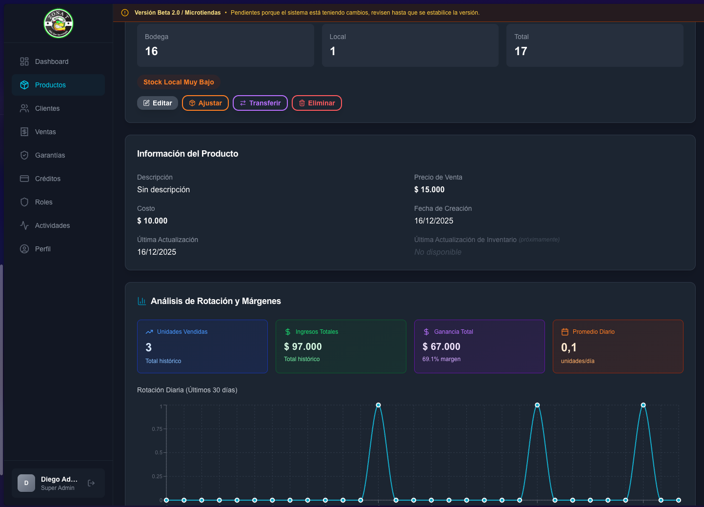Click the first peak point on rotation chart
The height and width of the screenshot is (507, 704).
(x=378, y=405)
